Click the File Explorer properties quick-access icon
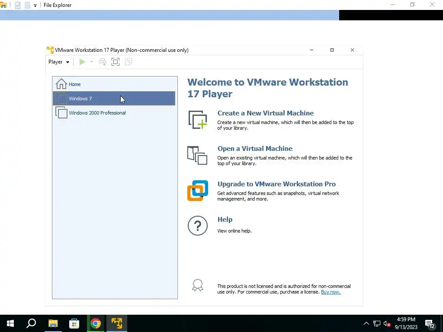The height and width of the screenshot is (332, 443). pyautogui.click(x=17, y=5)
